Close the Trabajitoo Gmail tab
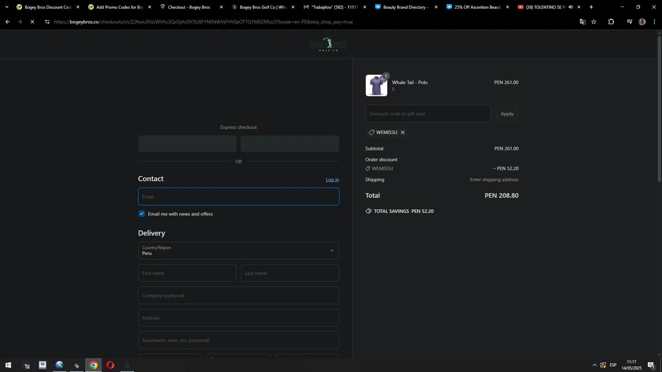 [365, 7]
